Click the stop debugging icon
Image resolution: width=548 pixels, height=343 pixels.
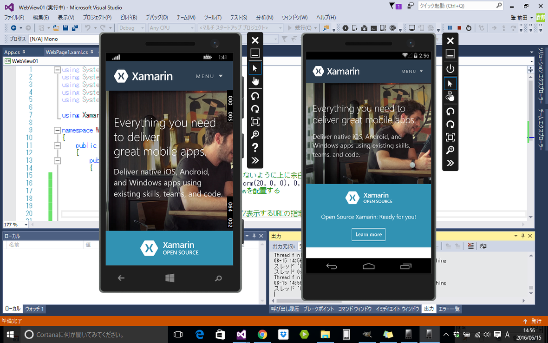tap(459, 28)
